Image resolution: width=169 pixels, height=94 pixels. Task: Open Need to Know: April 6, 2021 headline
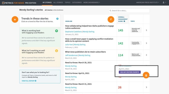coord(77,73)
